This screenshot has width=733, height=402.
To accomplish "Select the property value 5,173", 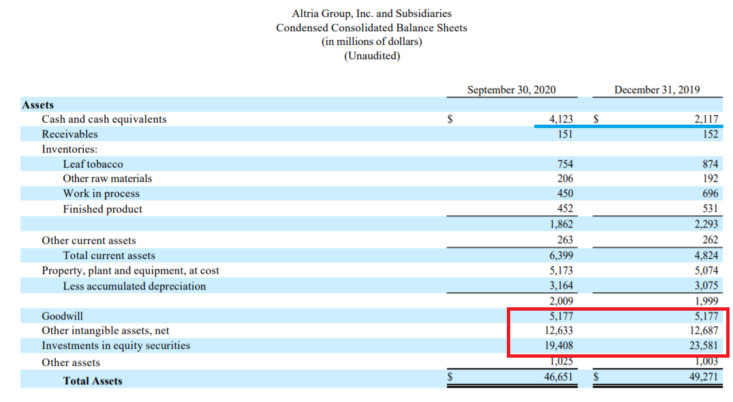I will pos(561,270).
